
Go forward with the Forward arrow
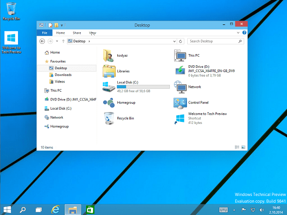click(x=50, y=41)
